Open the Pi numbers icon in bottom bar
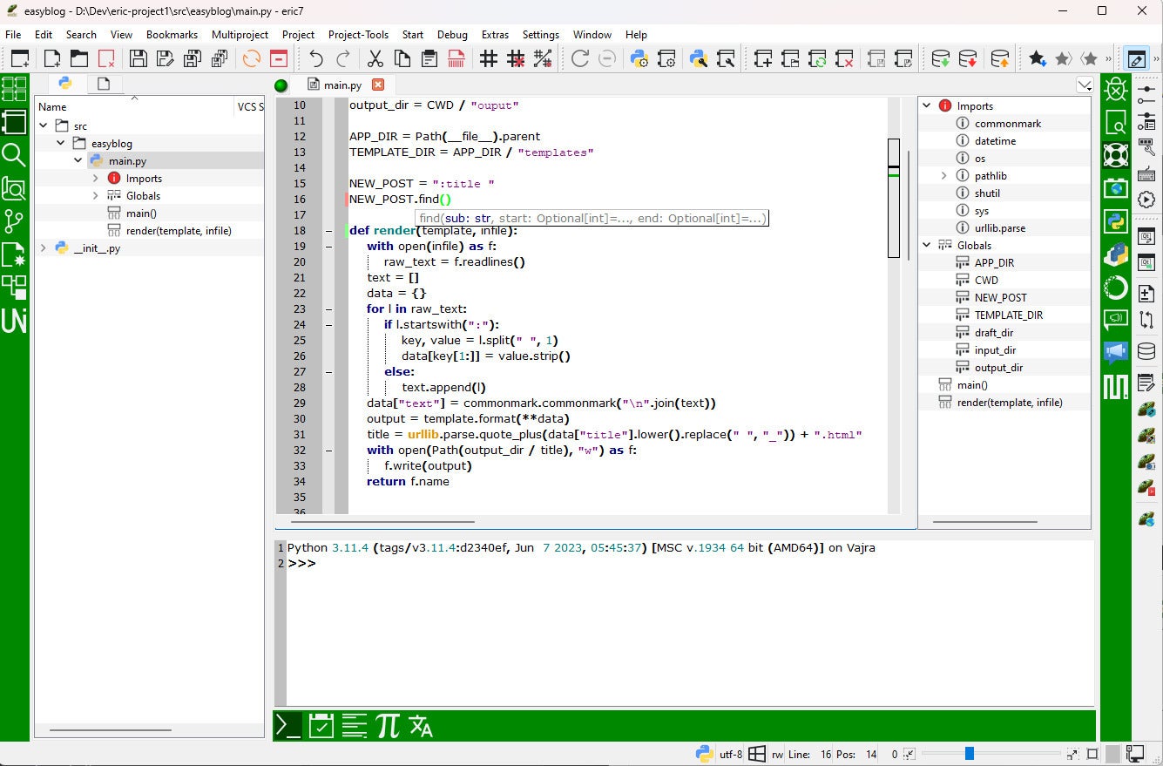Screen dimensions: 1163x766 pyautogui.click(x=388, y=725)
